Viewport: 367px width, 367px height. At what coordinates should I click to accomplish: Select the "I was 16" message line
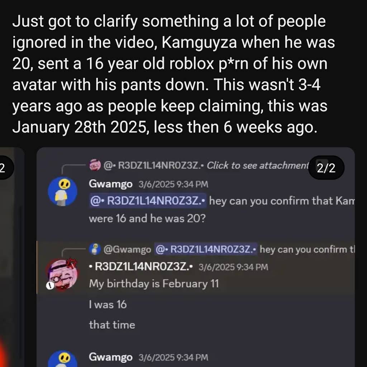pos(108,305)
